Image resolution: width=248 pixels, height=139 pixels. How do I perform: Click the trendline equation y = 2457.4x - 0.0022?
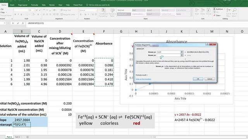tap(188, 115)
